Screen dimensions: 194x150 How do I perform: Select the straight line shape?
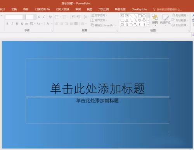(x=131, y=16)
